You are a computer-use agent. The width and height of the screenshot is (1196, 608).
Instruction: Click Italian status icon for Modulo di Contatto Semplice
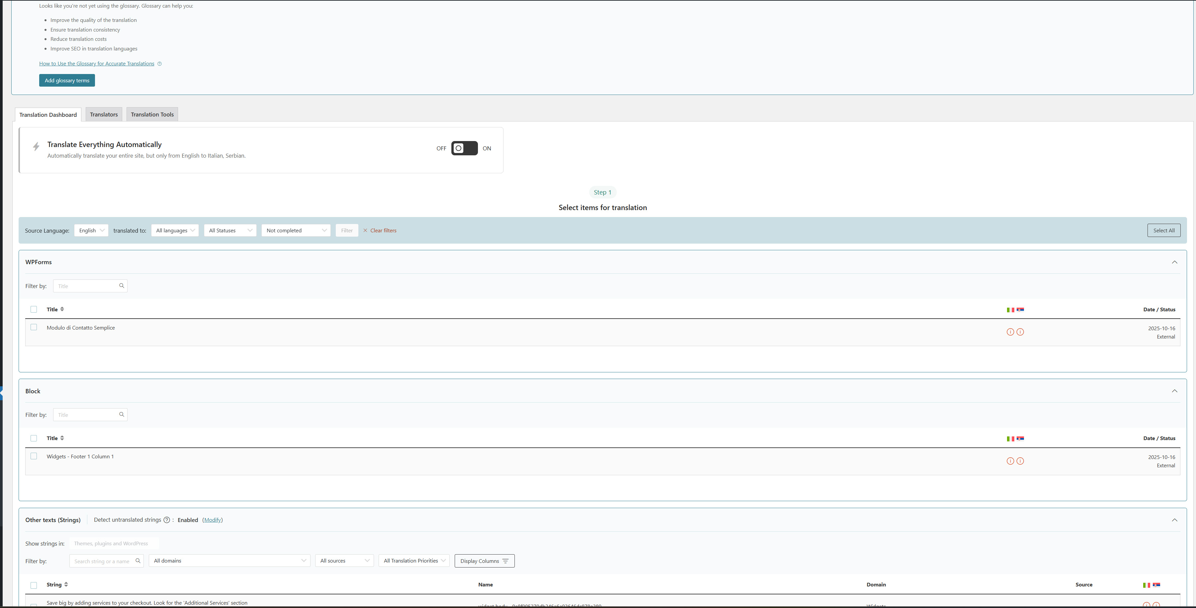tap(1010, 332)
